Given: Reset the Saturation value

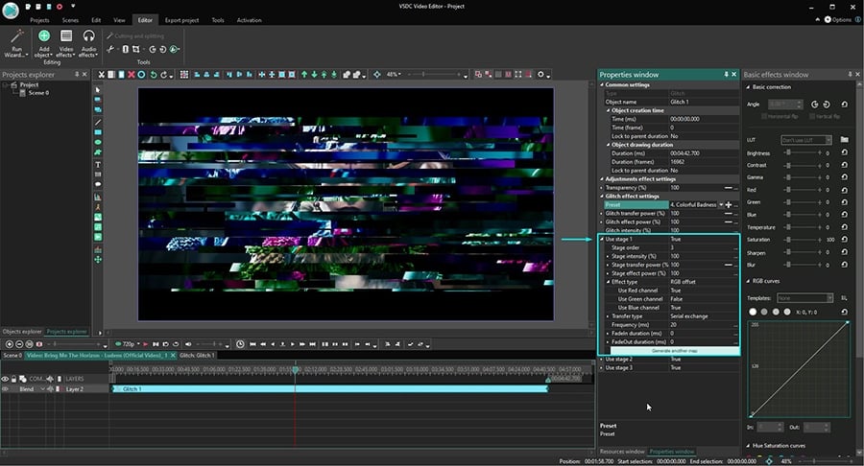Looking at the screenshot, I should point(844,240).
